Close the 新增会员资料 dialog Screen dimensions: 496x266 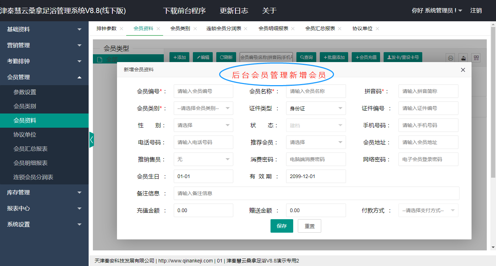coord(463,70)
